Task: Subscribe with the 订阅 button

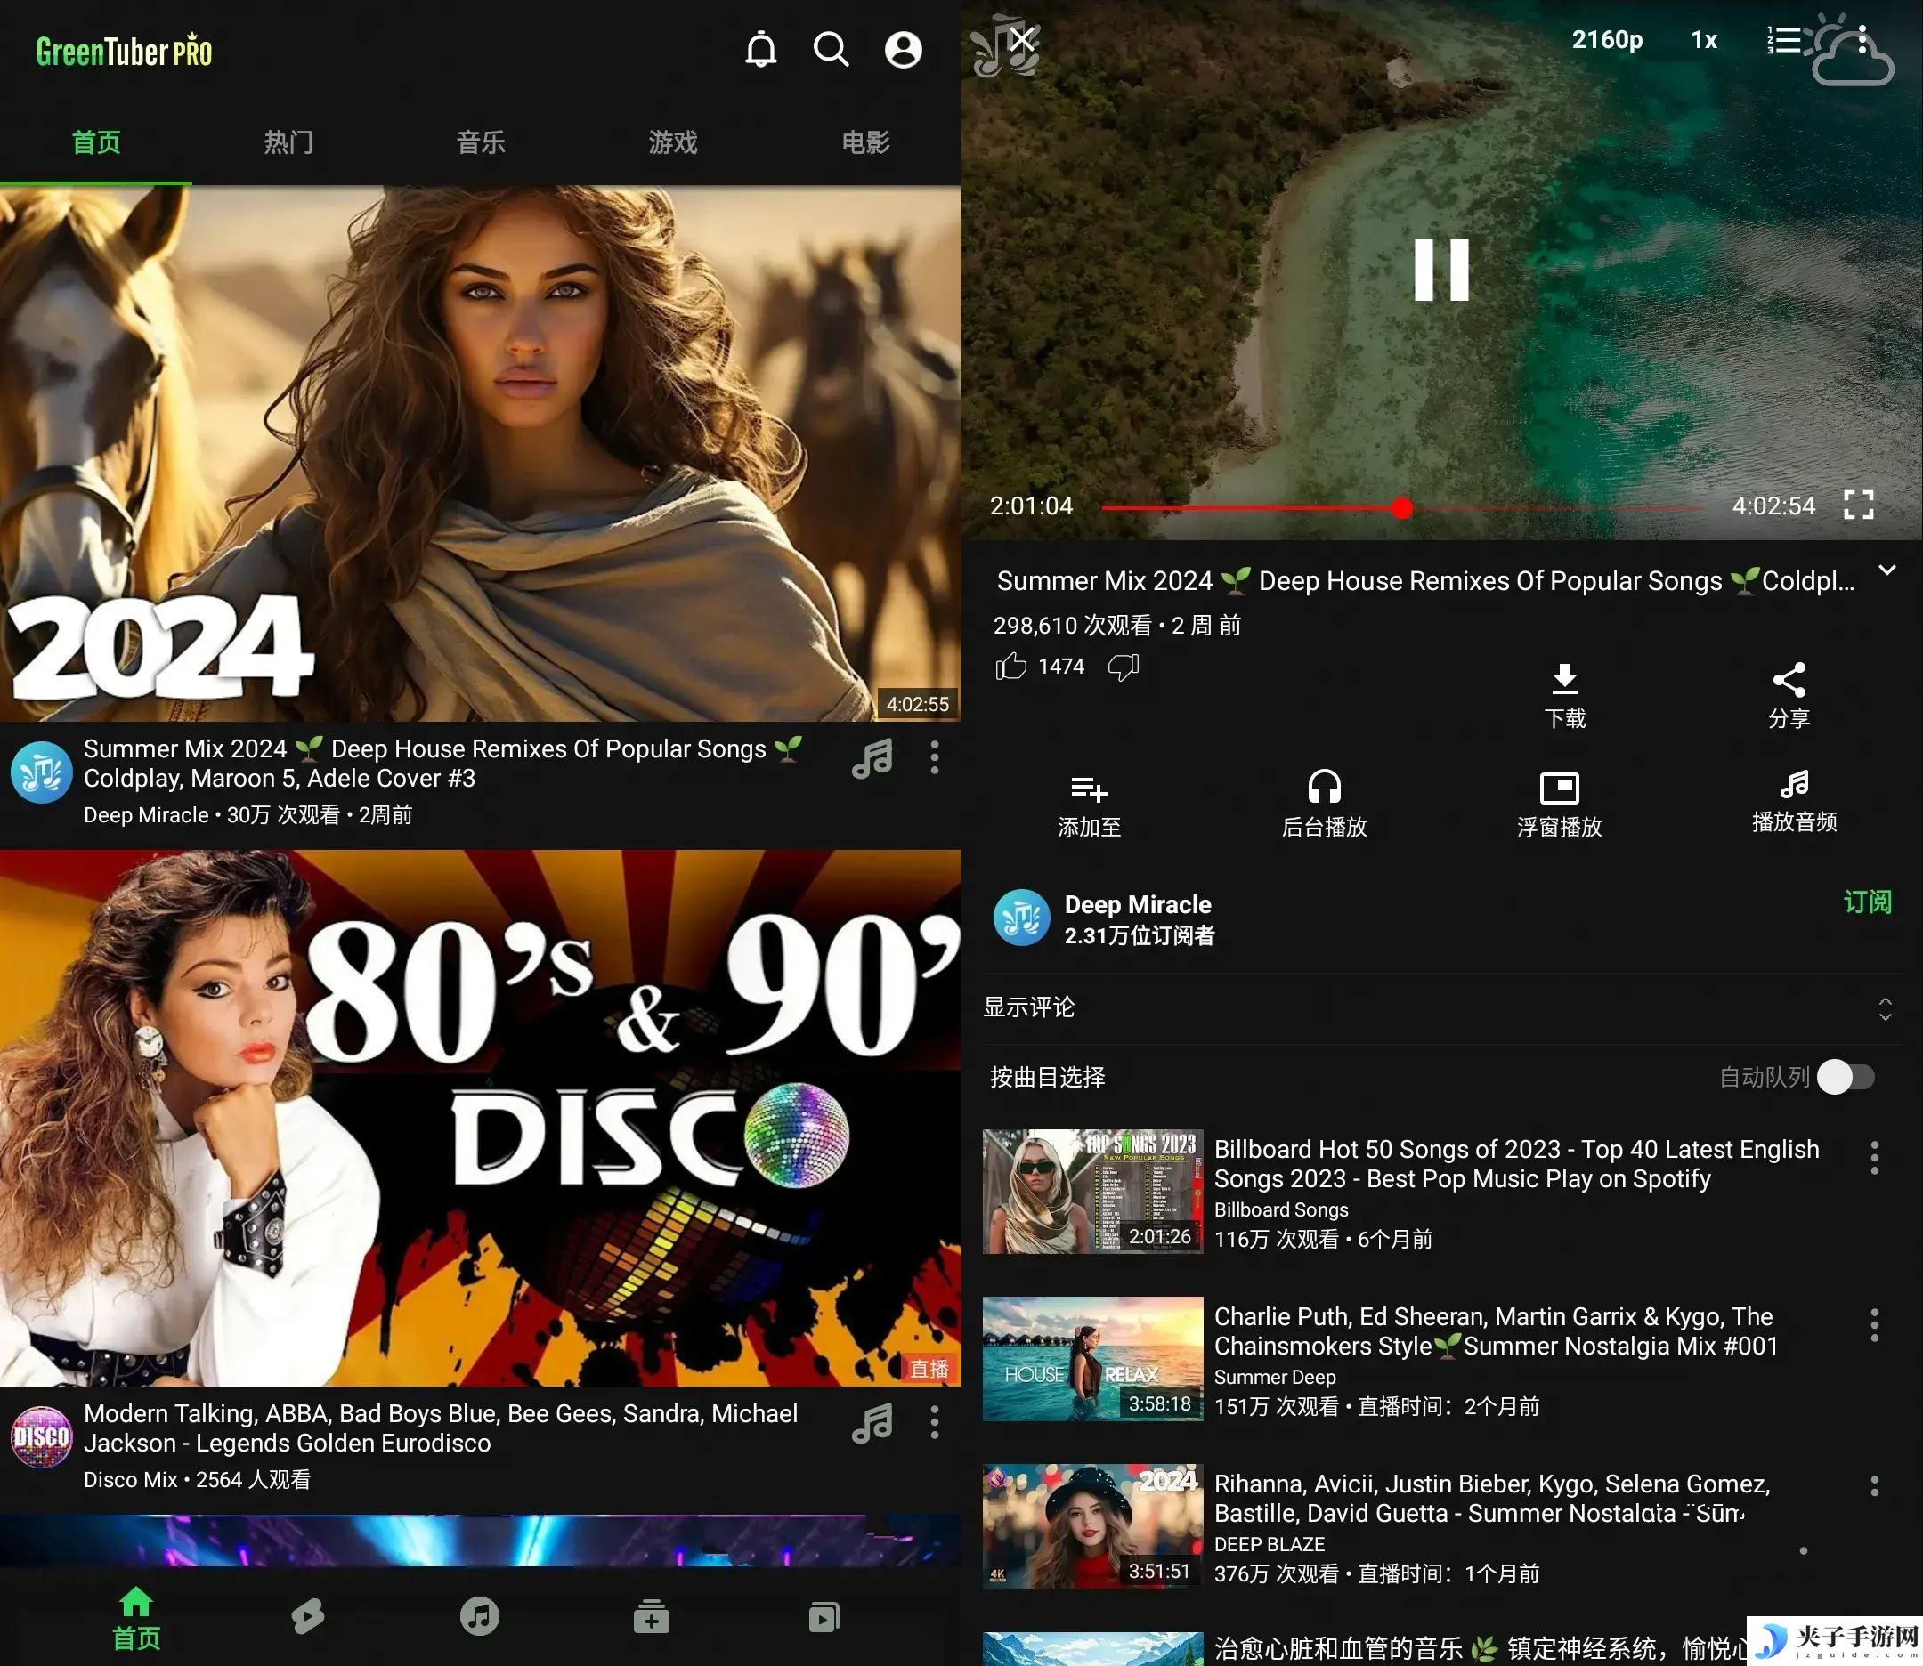Action: tap(1867, 902)
